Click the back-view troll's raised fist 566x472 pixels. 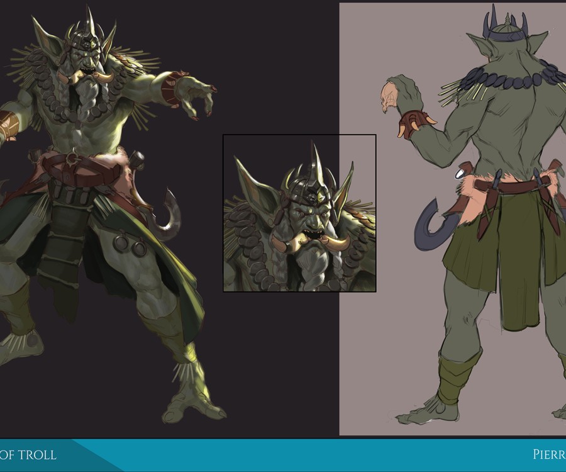tap(396, 96)
